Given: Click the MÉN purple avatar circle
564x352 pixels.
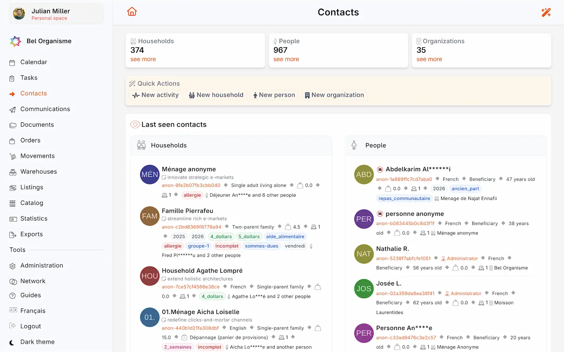Looking at the screenshot, I should [150, 174].
